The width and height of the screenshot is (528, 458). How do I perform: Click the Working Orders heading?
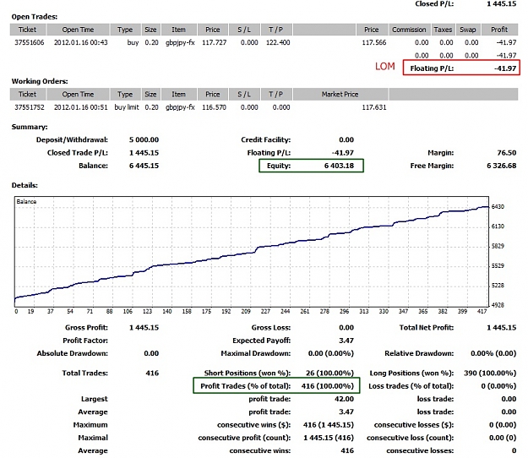40,81
